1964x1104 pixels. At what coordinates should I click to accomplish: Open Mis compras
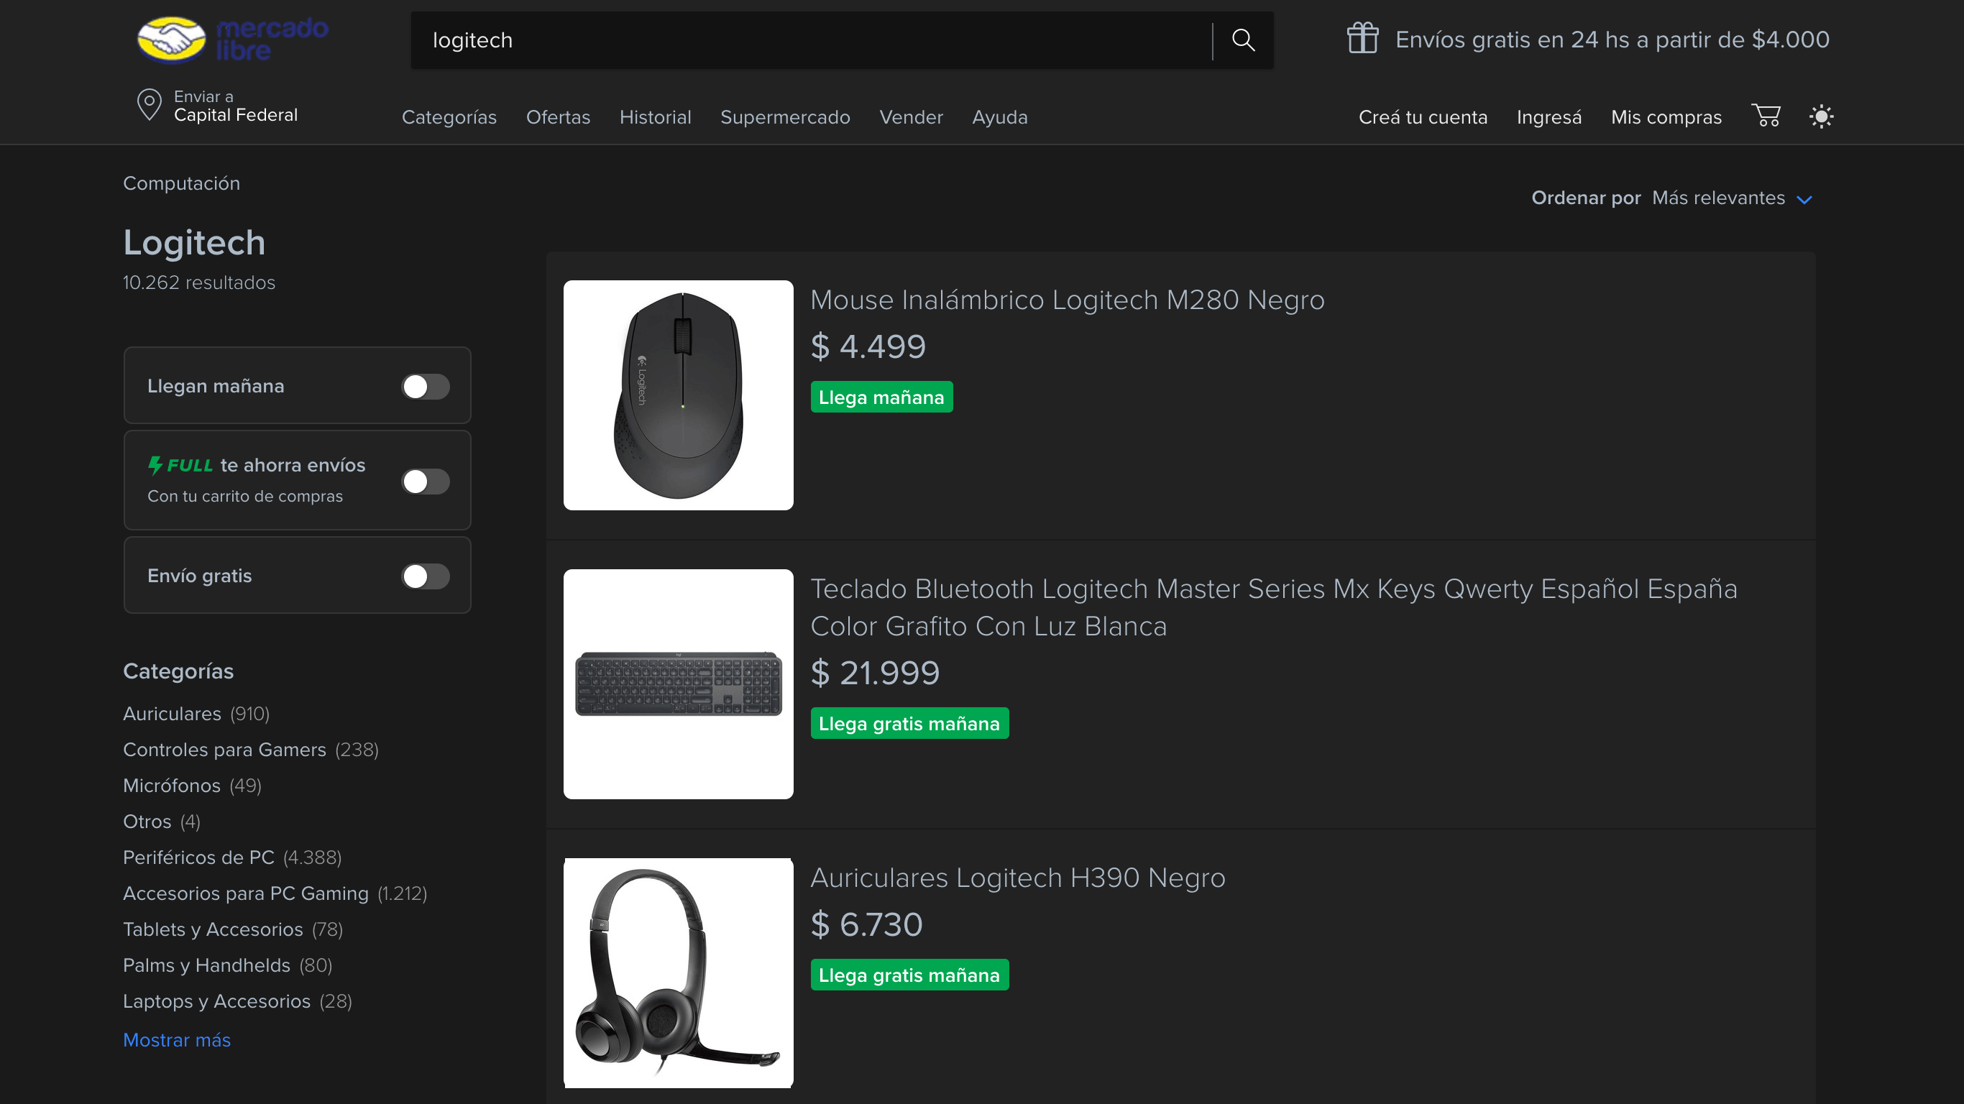tap(1666, 116)
